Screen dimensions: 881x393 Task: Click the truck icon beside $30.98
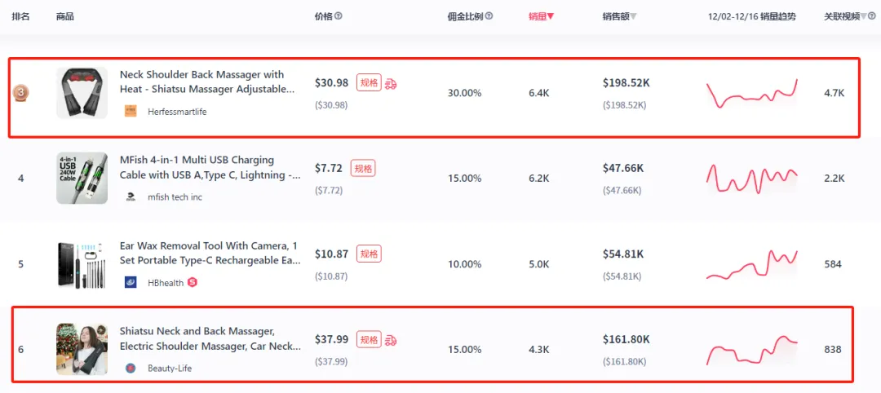point(391,84)
